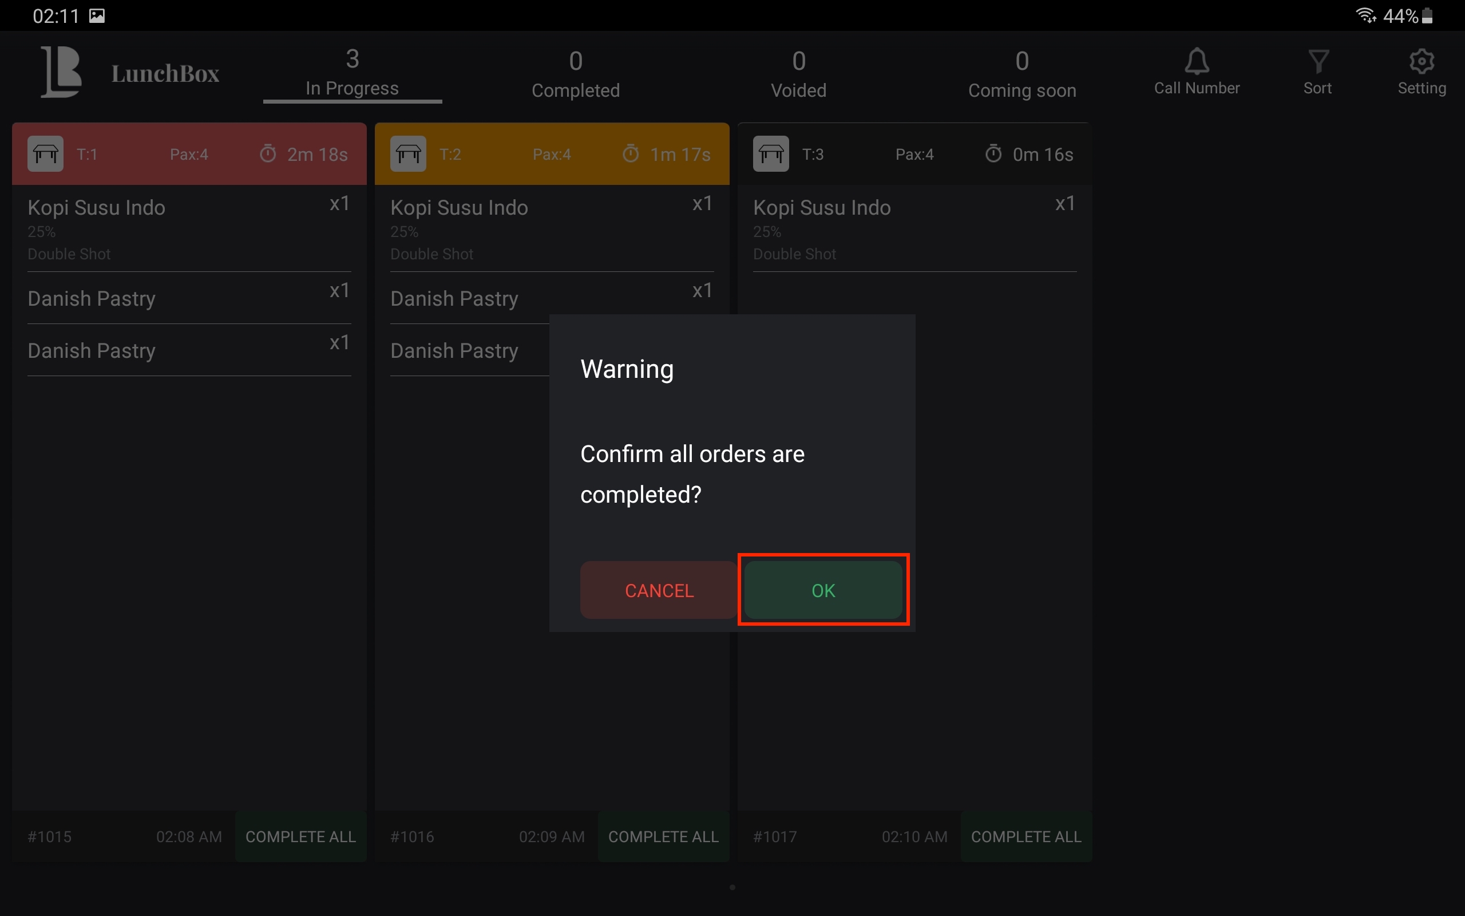1465x916 pixels.
Task: Tap table icon on order T:3
Action: (771, 154)
